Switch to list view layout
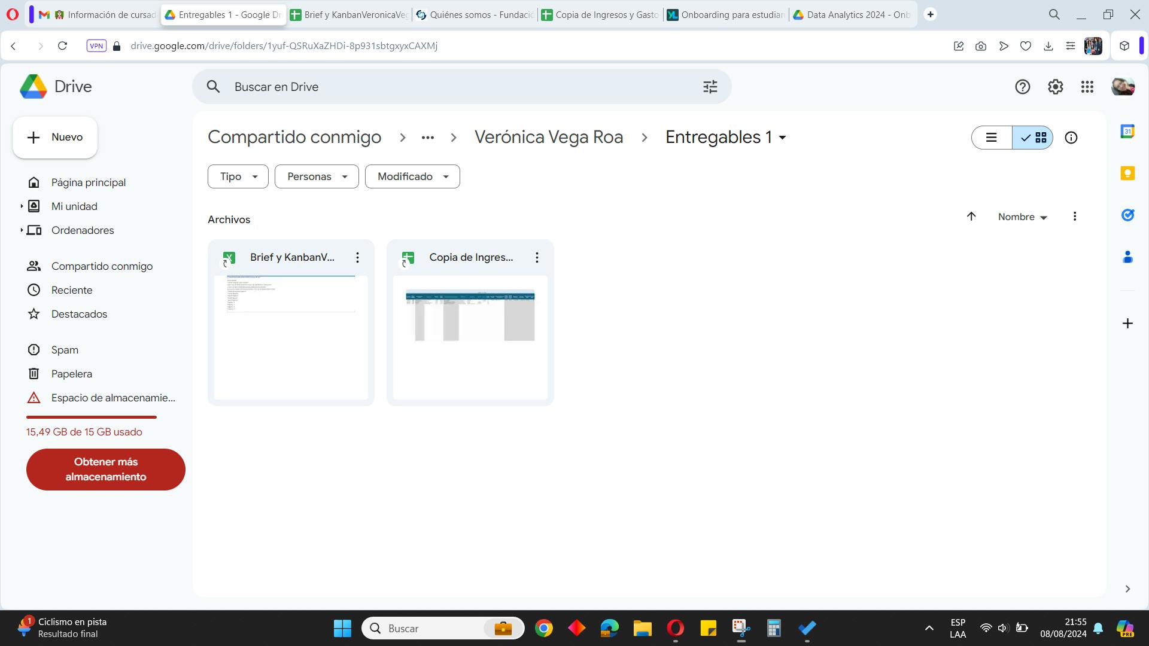Viewport: 1149px width, 646px height. (992, 138)
